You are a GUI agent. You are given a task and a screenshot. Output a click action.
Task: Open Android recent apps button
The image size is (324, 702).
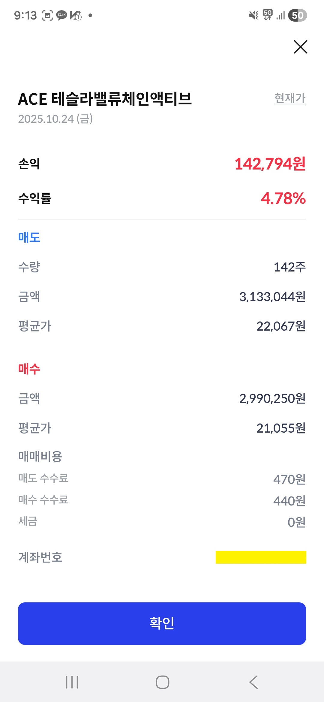[72, 682]
